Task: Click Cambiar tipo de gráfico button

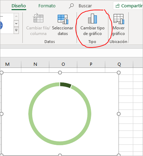Action: coord(92,24)
